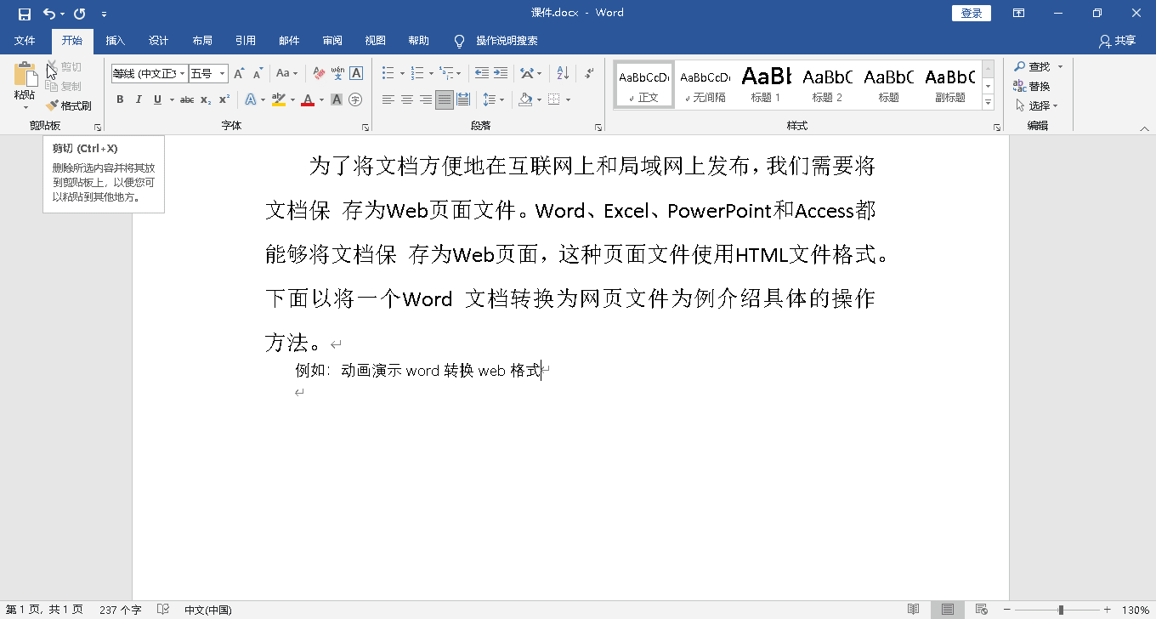1156x619 pixels.
Task: Open the line spacing dropdown
Action: coord(493,100)
